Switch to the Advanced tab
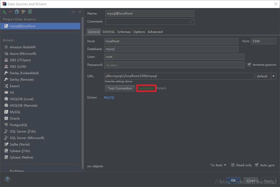The image size is (280, 187). (x=155, y=32)
